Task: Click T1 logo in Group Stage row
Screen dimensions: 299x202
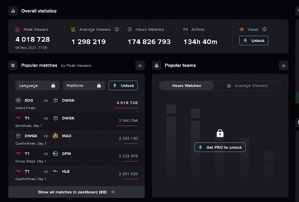Action: click(18, 153)
